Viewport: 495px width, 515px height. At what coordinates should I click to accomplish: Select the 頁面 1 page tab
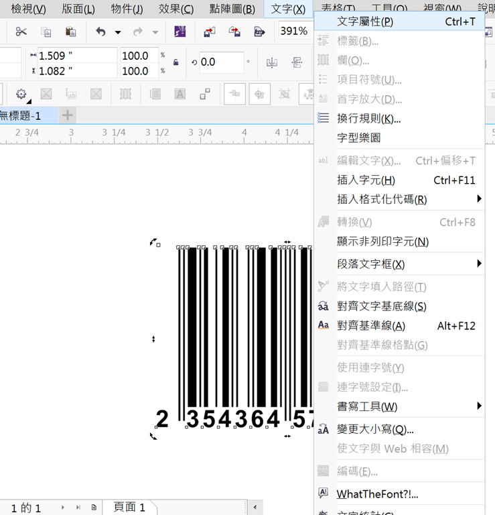click(x=129, y=508)
